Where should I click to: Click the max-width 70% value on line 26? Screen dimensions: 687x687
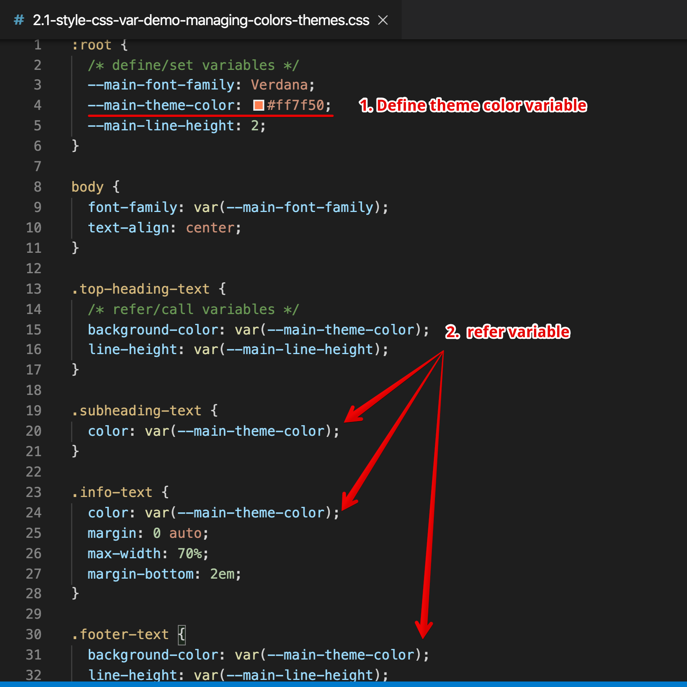(x=191, y=553)
